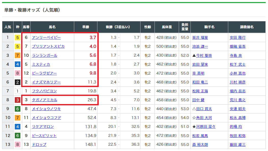Select jockey link 松岡 正海
This screenshot has height=151, width=268.
click(x=200, y=91)
